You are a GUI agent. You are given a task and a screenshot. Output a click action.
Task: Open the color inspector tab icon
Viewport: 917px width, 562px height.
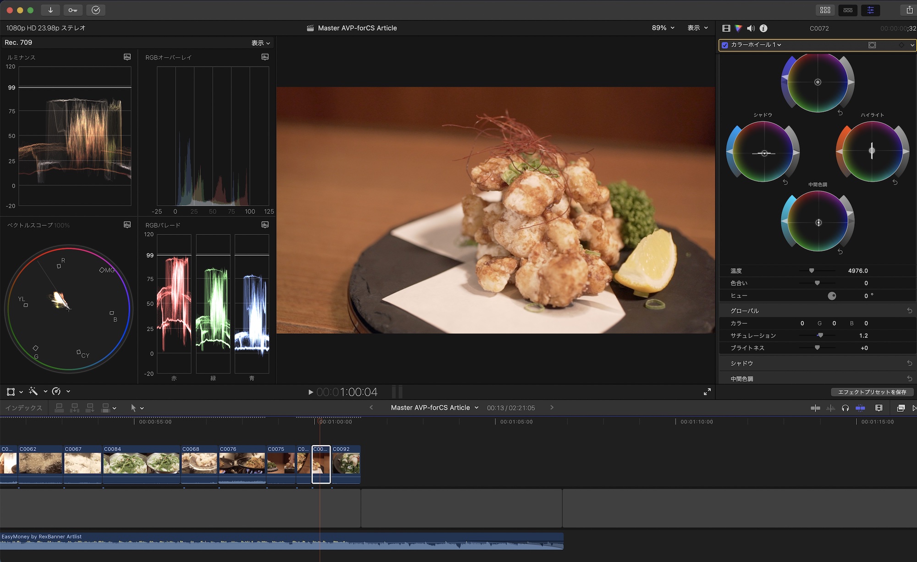(x=738, y=28)
